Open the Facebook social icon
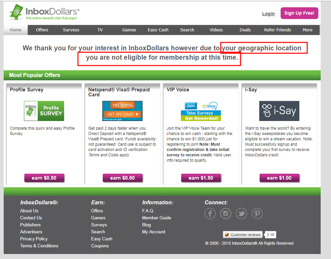This screenshot has width=331, height=259. (x=210, y=214)
